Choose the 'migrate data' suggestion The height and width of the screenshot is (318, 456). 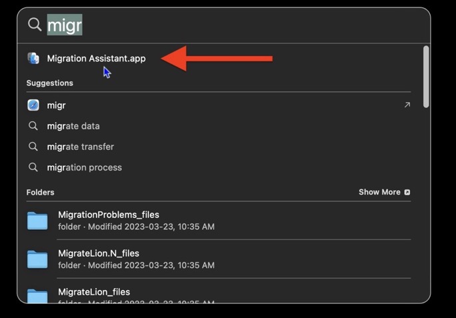[x=73, y=126]
